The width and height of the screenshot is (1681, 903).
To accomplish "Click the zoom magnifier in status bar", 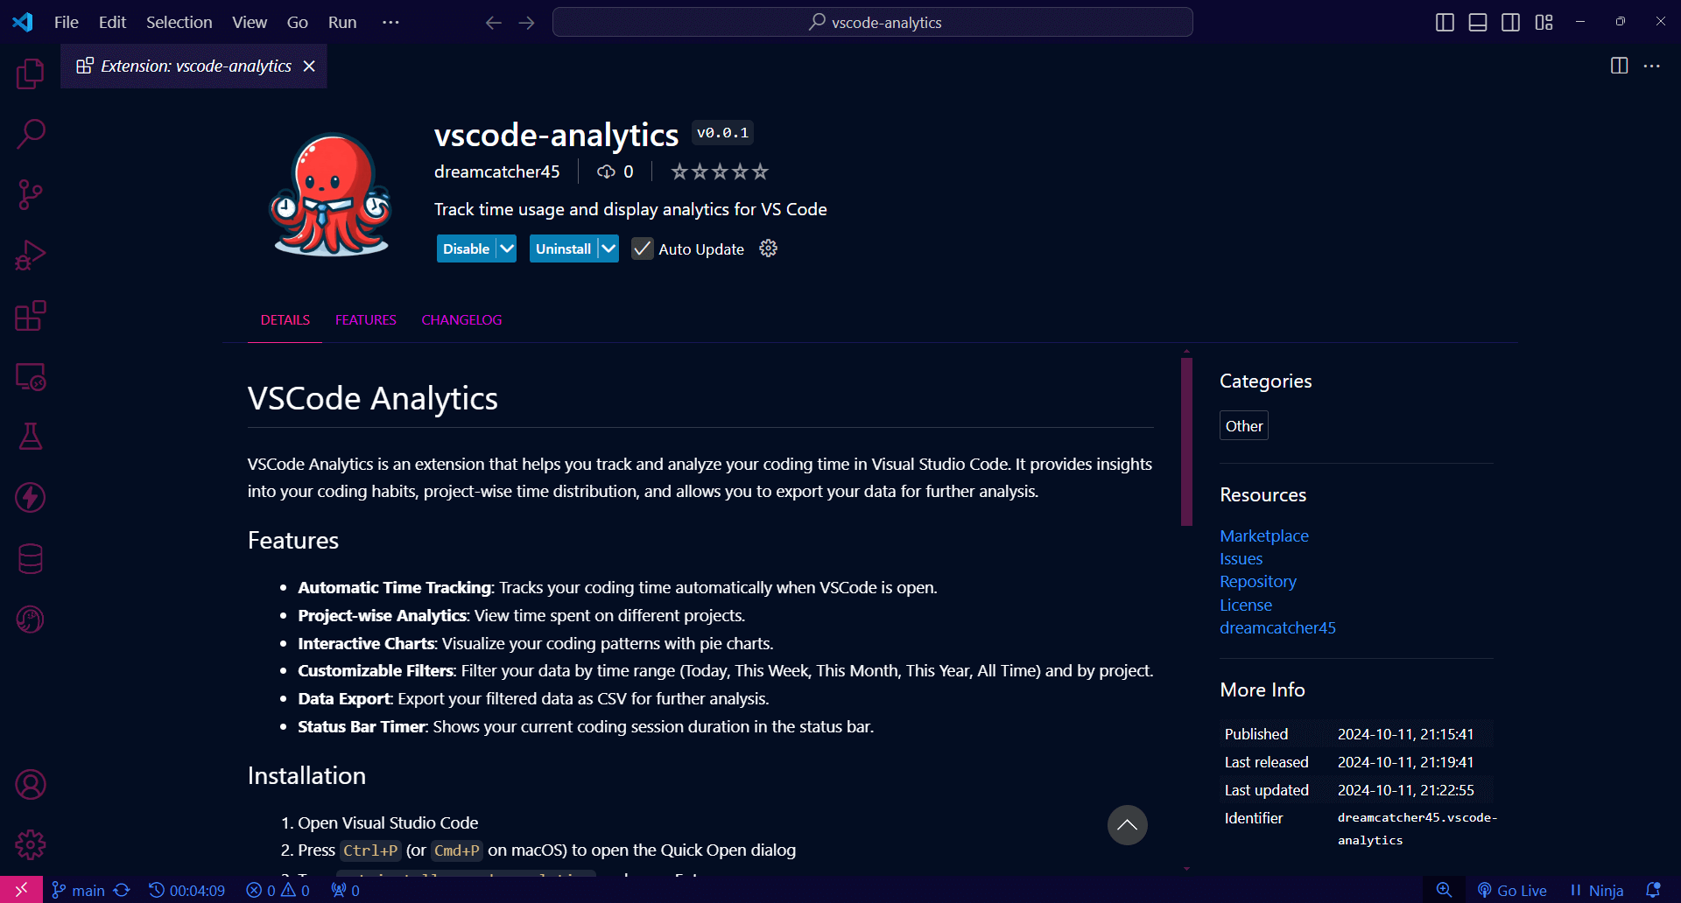I will [x=1444, y=890].
